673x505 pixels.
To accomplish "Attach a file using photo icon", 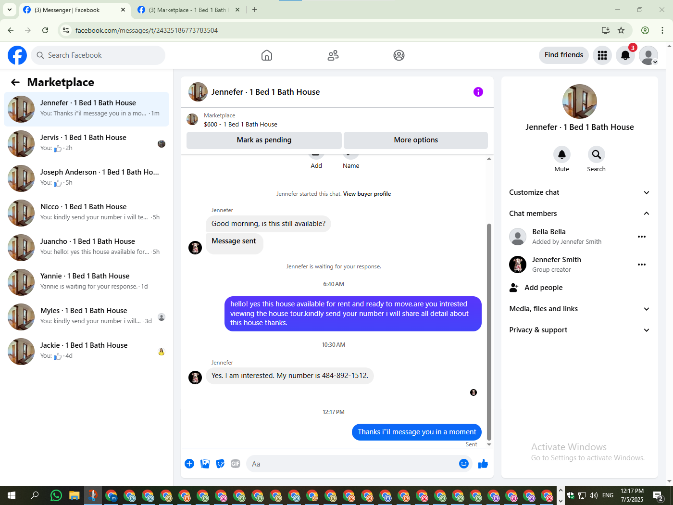I will [x=205, y=464].
